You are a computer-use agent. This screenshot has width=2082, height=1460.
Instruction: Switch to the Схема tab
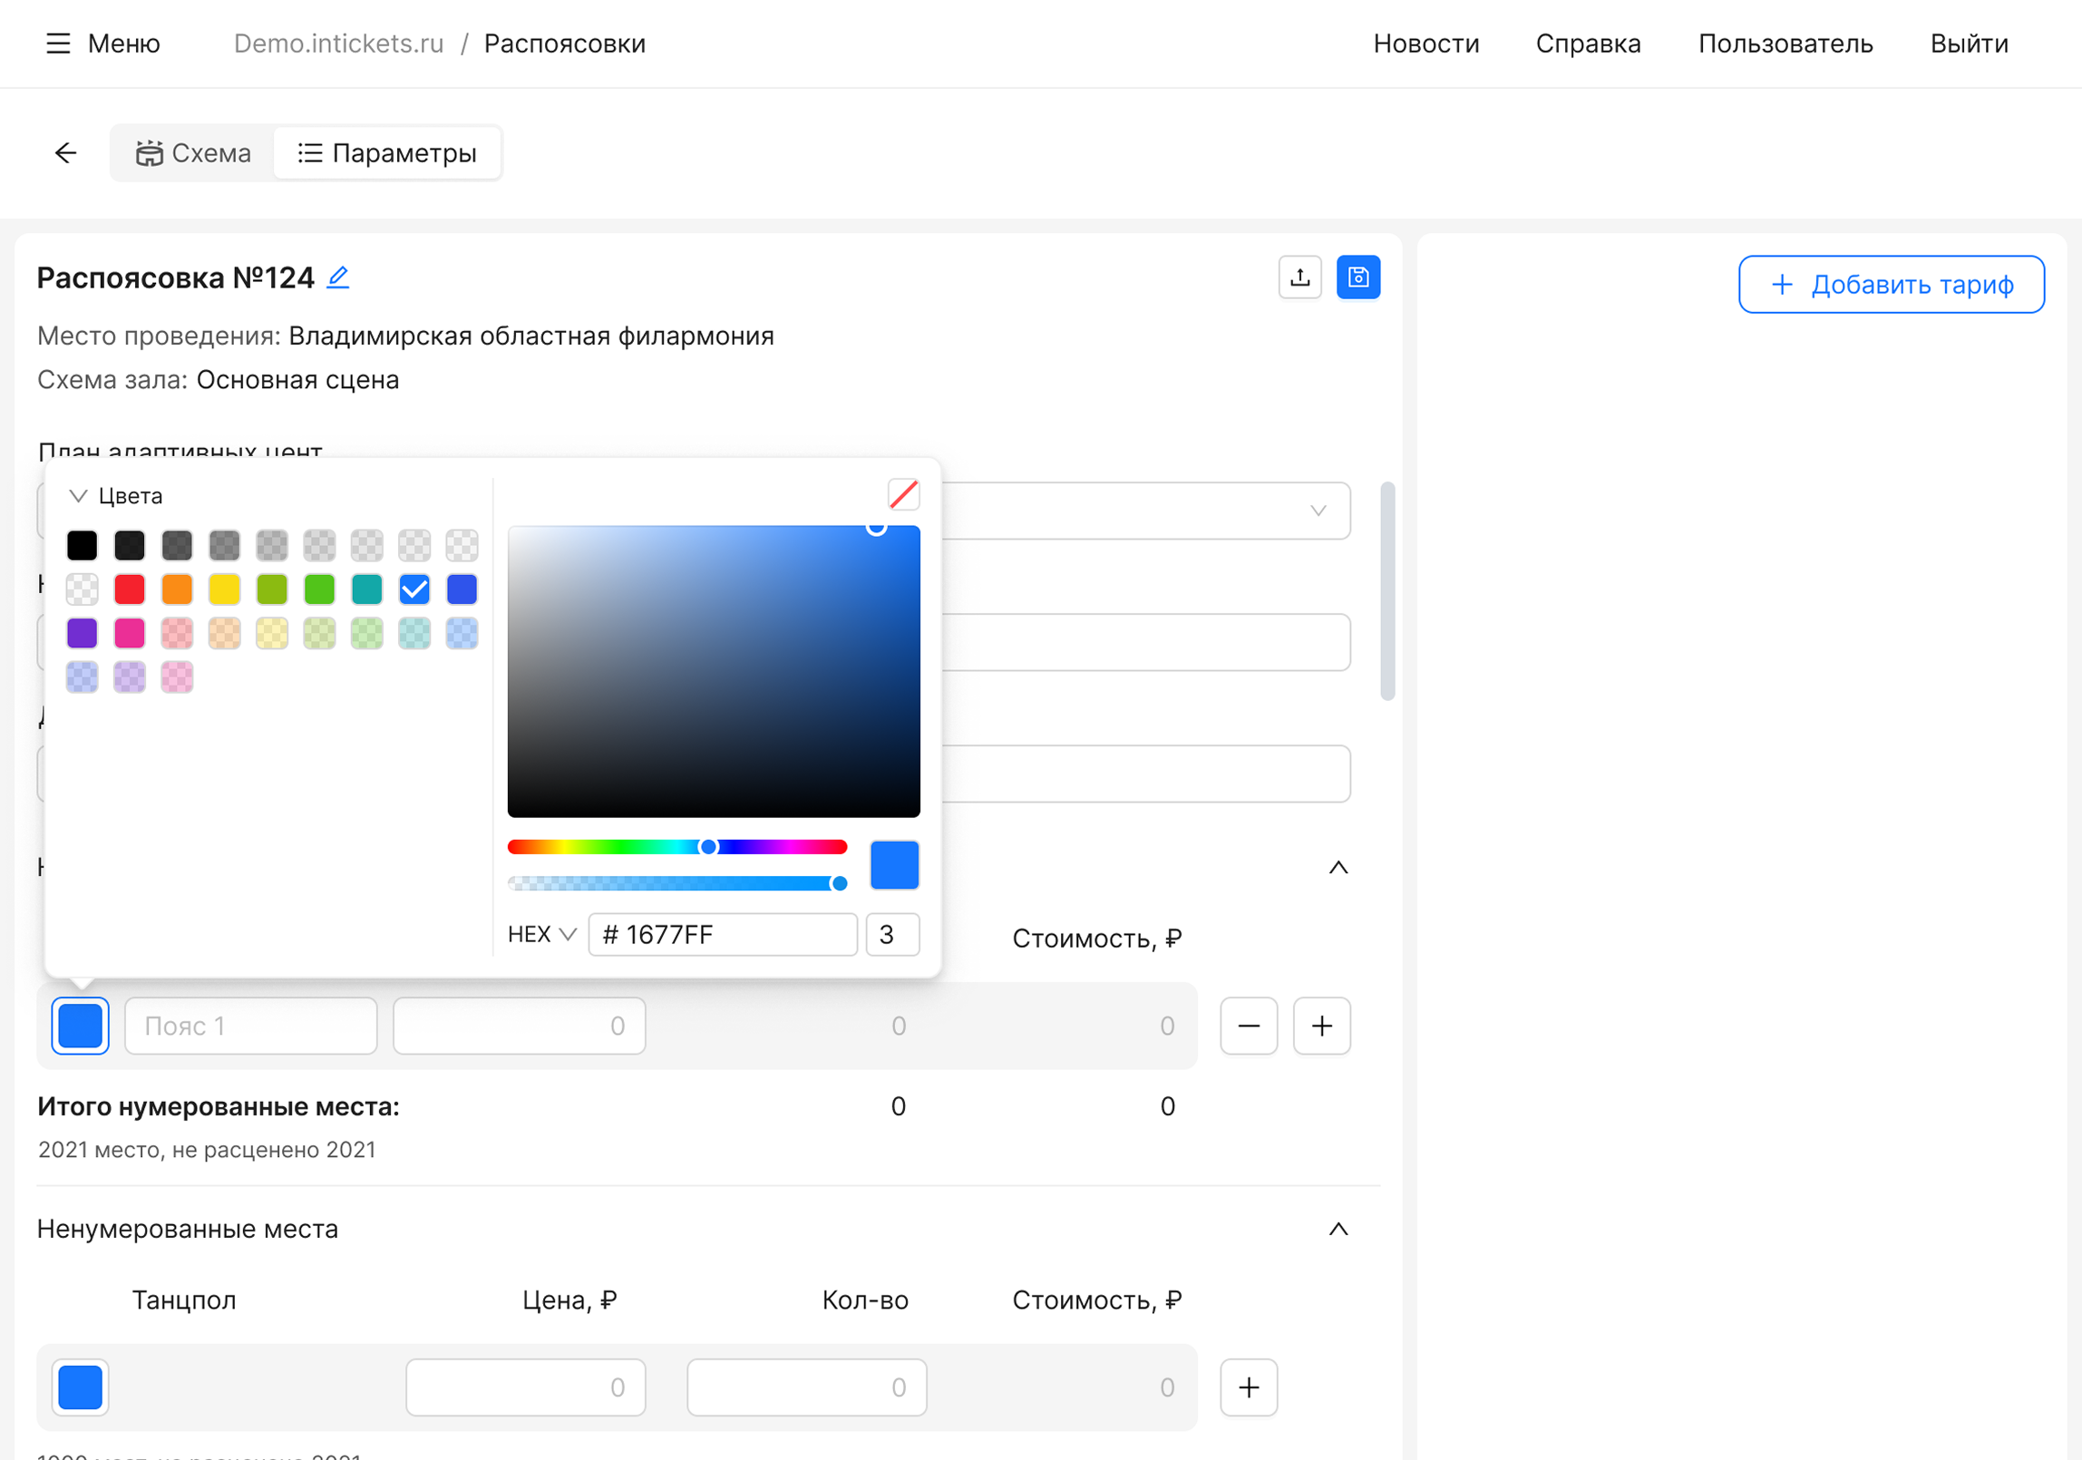[193, 153]
